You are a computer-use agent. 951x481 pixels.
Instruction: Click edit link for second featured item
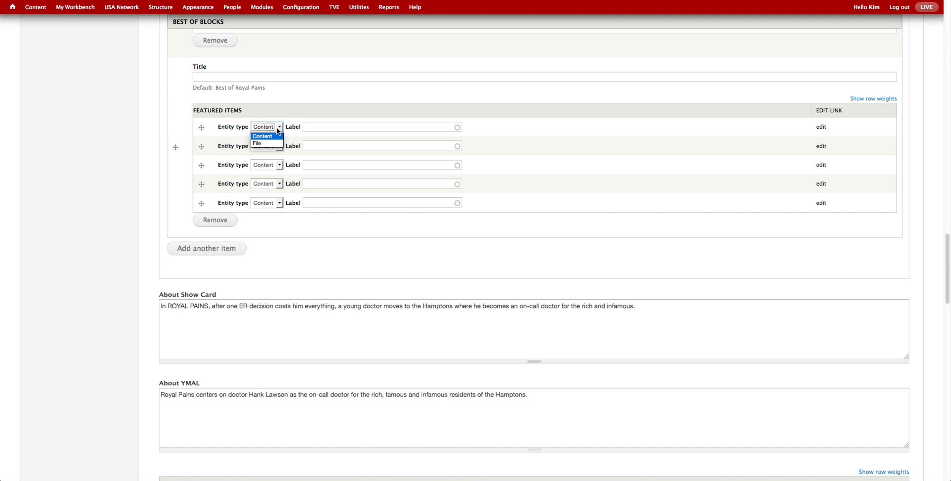pyautogui.click(x=821, y=146)
